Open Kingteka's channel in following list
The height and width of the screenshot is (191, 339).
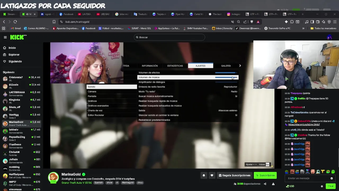[x=21, y=101]
